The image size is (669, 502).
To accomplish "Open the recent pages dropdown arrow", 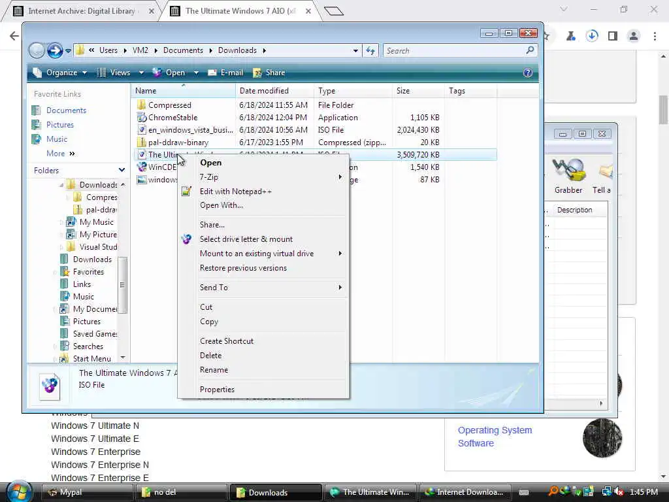I will (x=68, y=51).
